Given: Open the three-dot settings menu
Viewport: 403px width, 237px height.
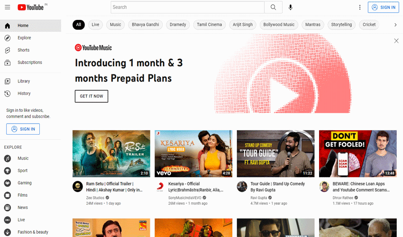Looking at the screenshot, I should coord(360,7).
